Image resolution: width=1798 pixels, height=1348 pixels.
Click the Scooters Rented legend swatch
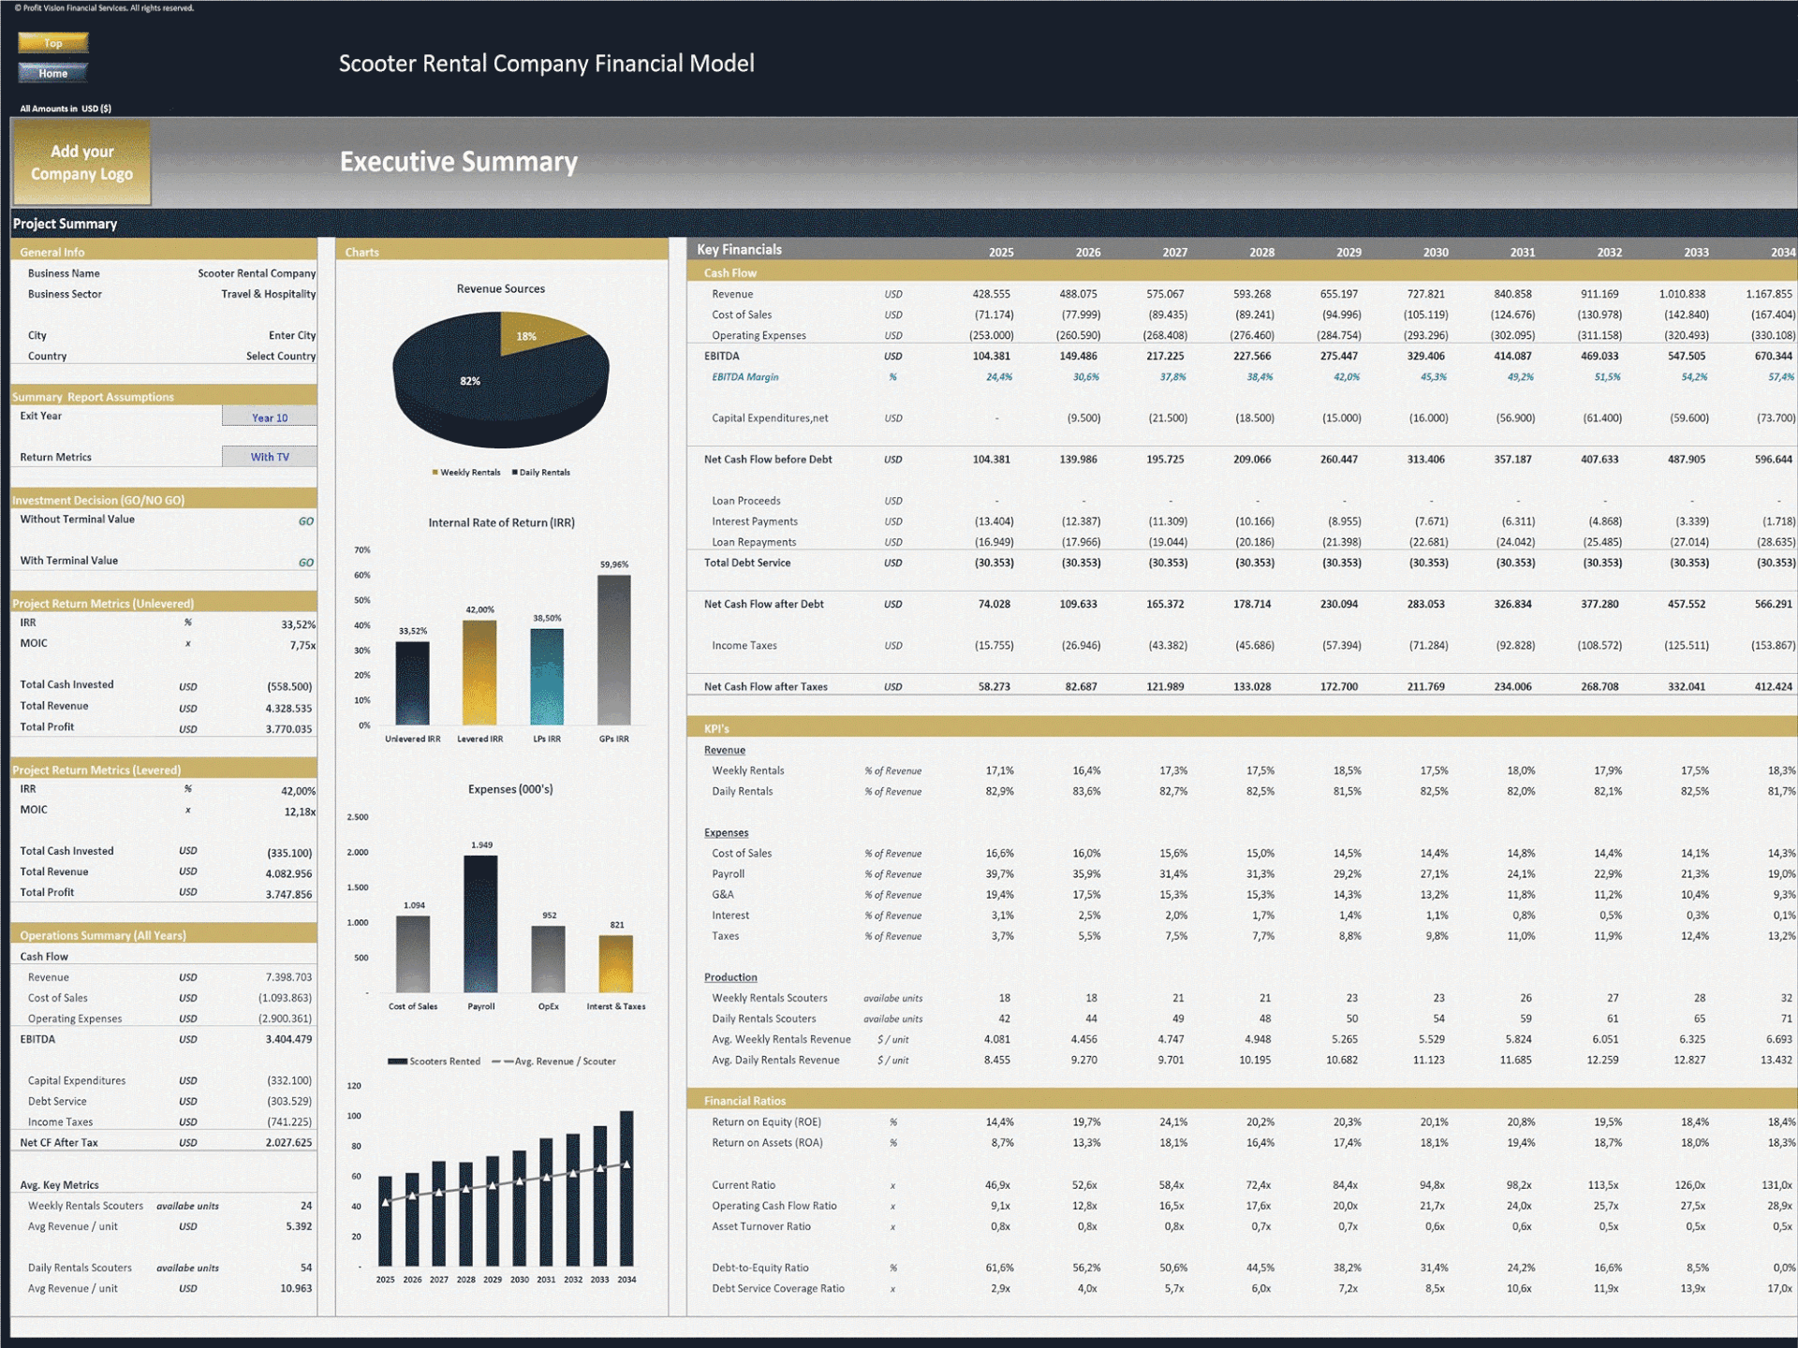coord(397,1062)
